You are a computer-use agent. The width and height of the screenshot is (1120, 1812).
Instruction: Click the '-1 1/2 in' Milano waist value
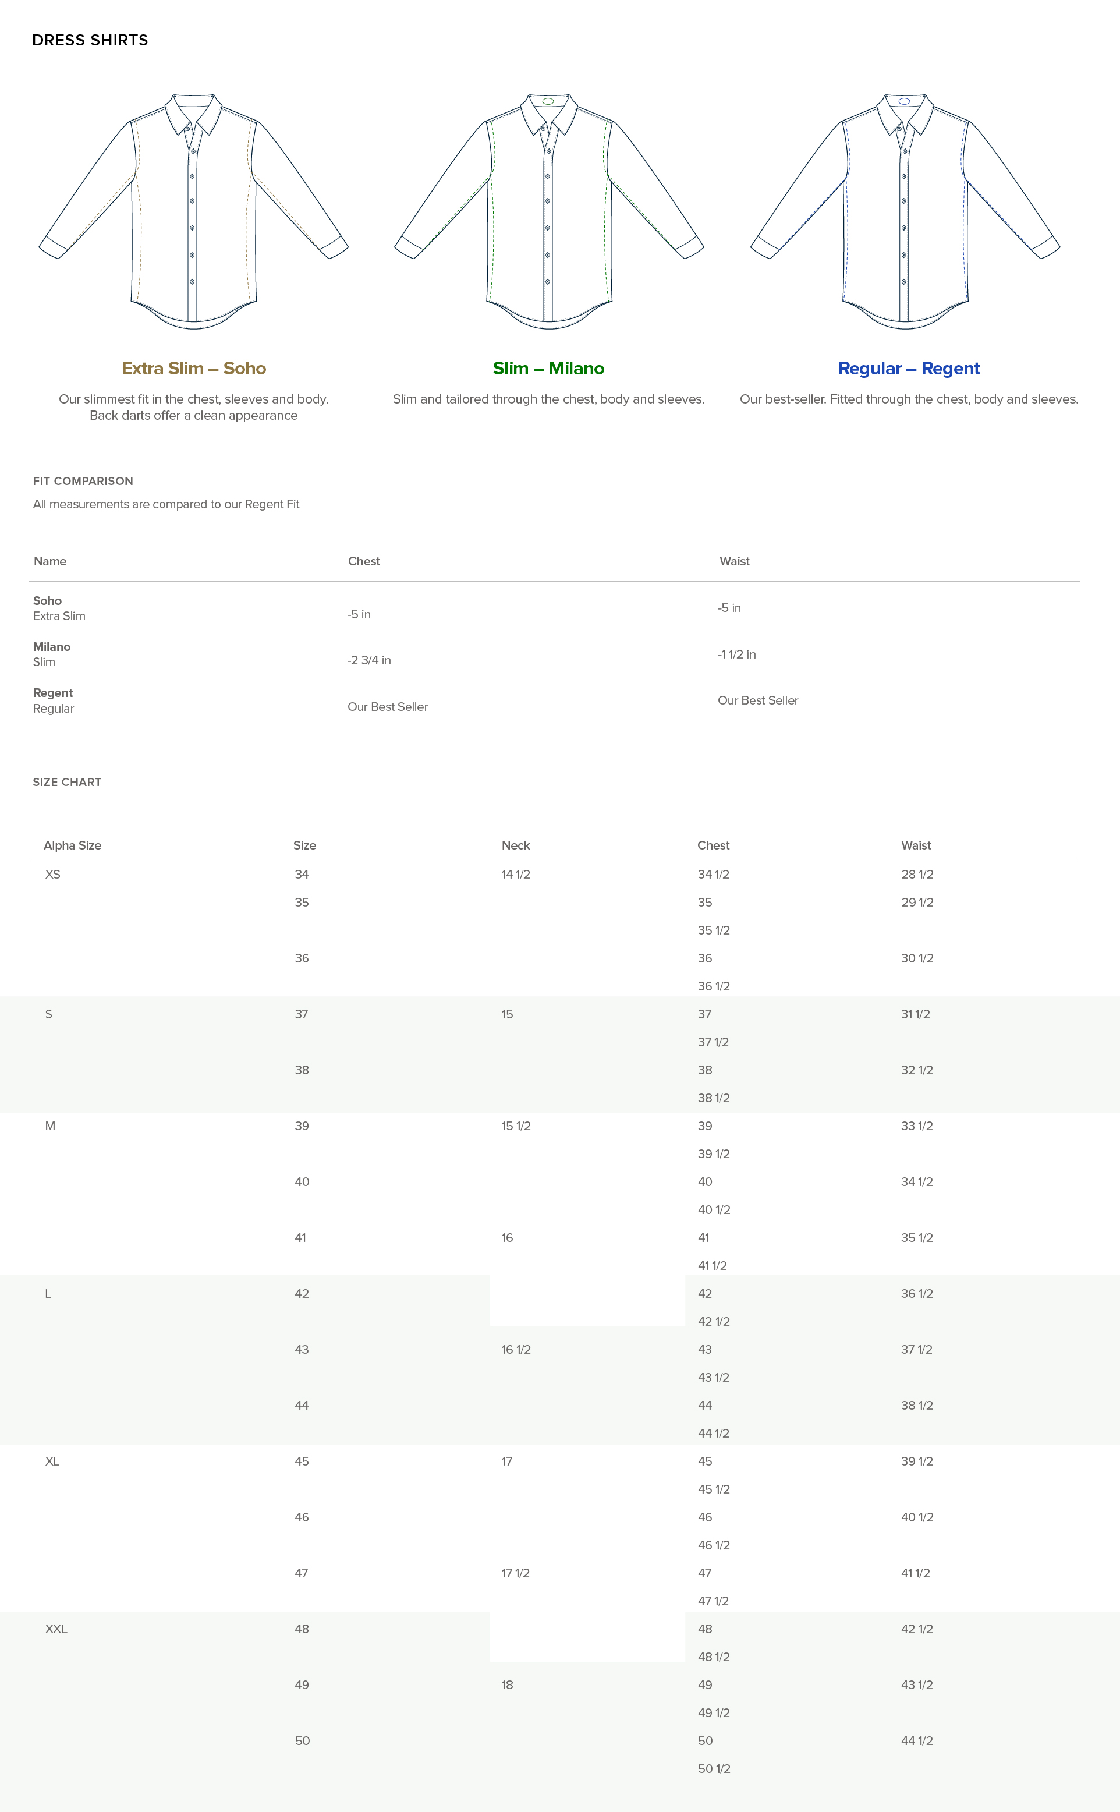(x=737, y=654)
